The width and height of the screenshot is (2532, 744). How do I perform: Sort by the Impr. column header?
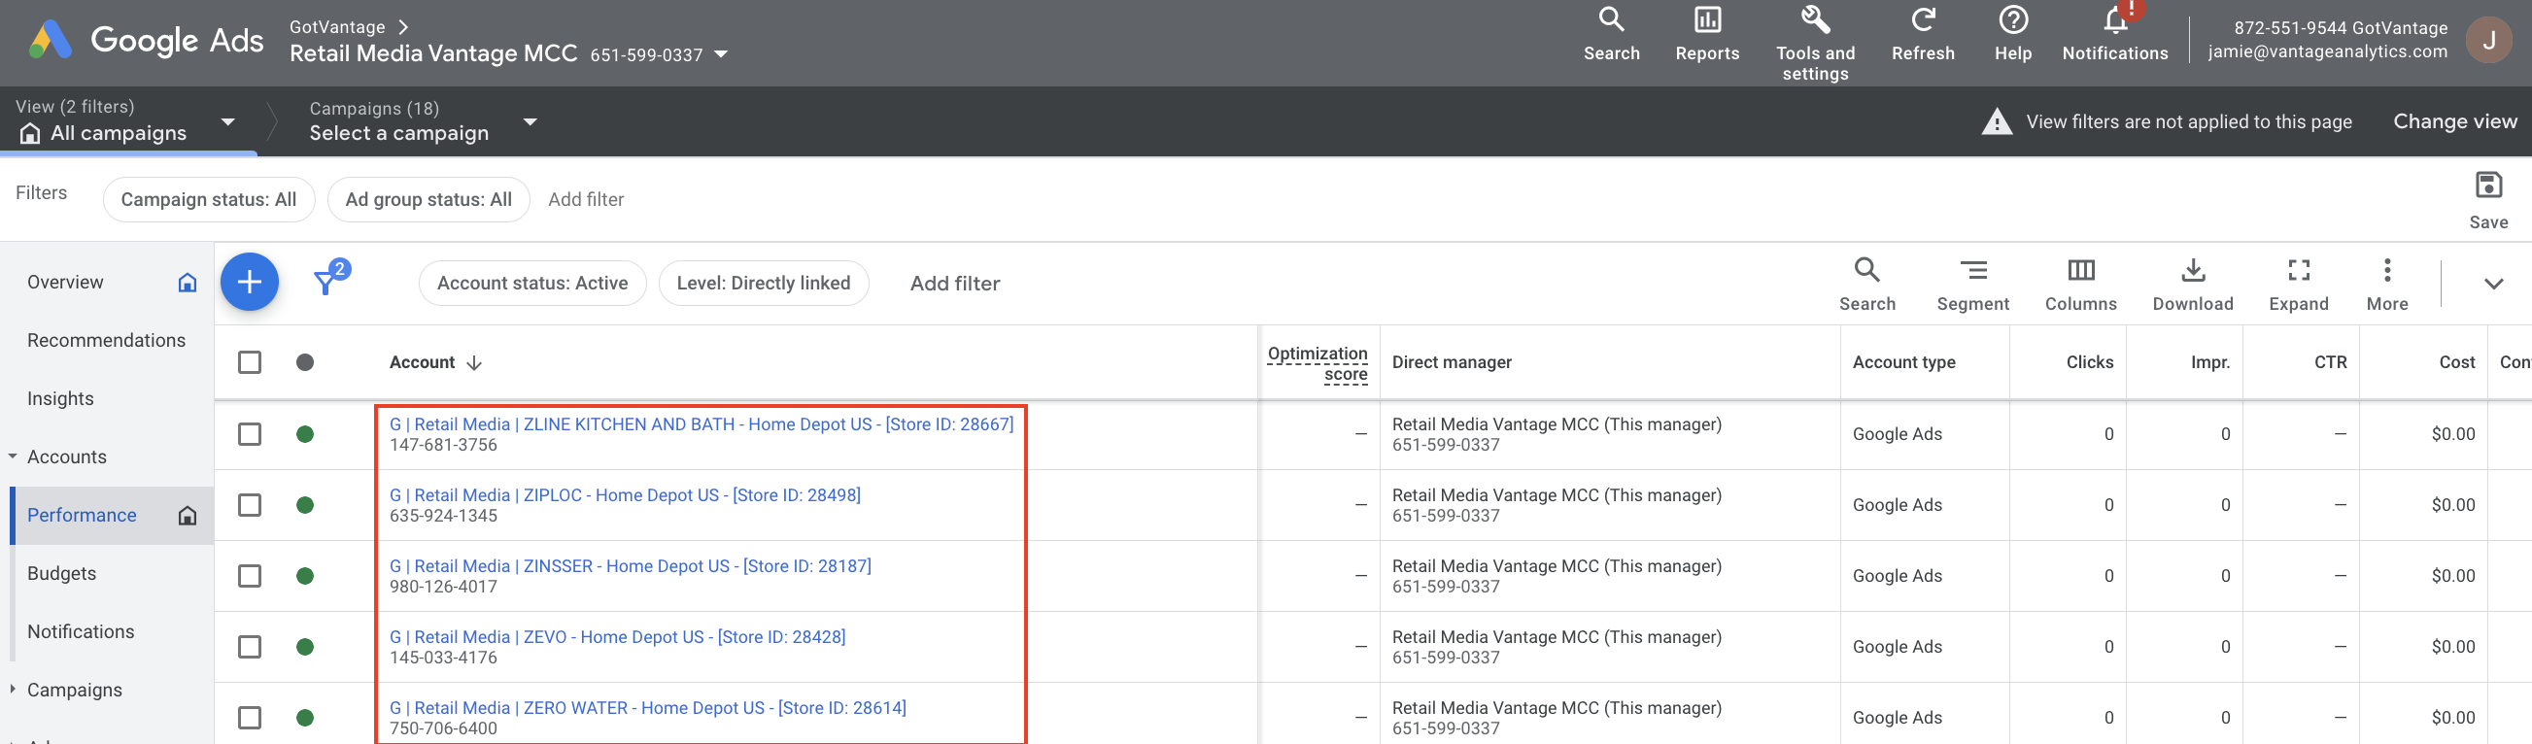(x=2209, y=362)
